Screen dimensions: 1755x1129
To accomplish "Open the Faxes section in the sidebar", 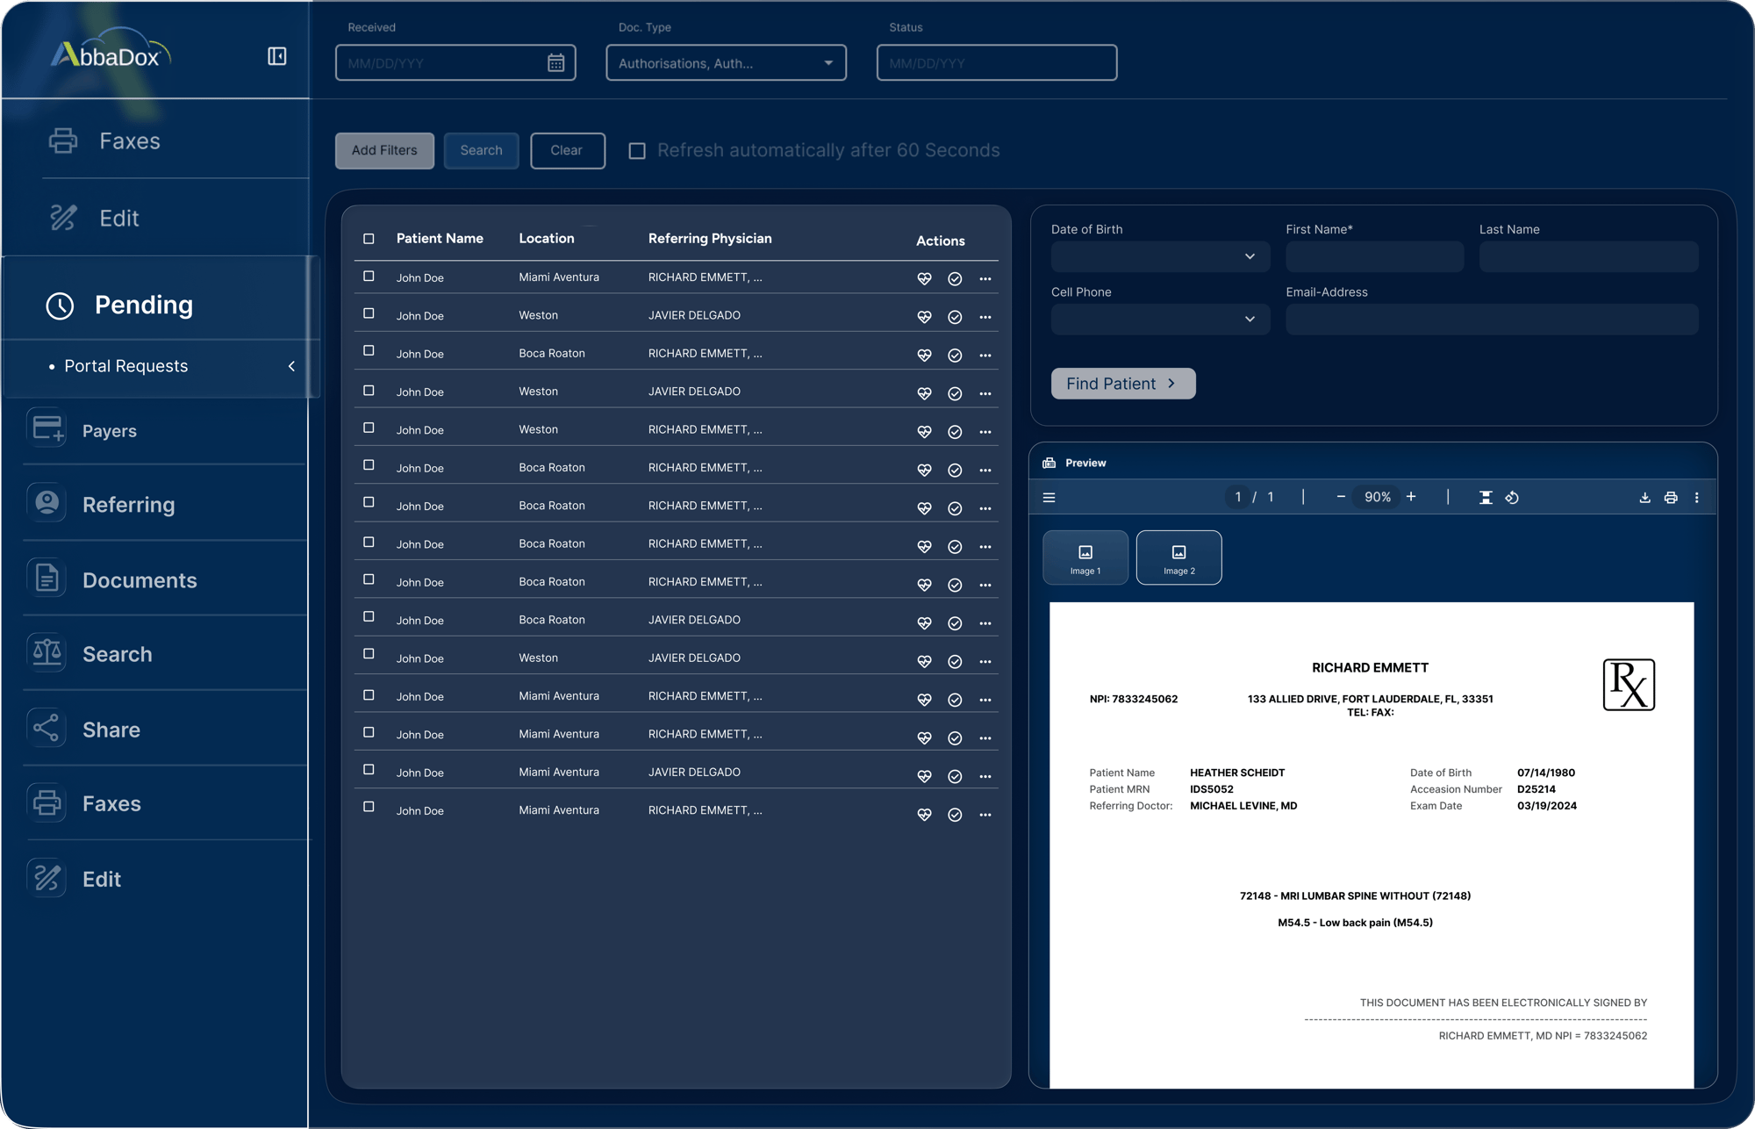I will (129, 140).
